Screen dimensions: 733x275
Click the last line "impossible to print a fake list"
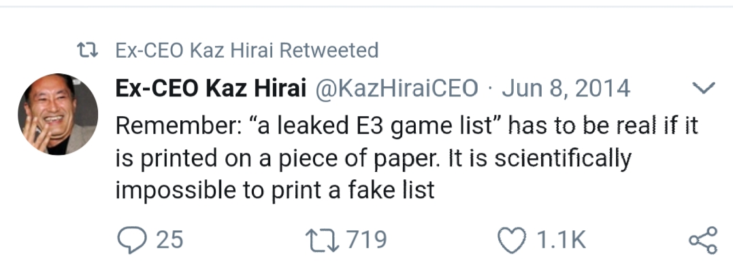coord(274,190)
